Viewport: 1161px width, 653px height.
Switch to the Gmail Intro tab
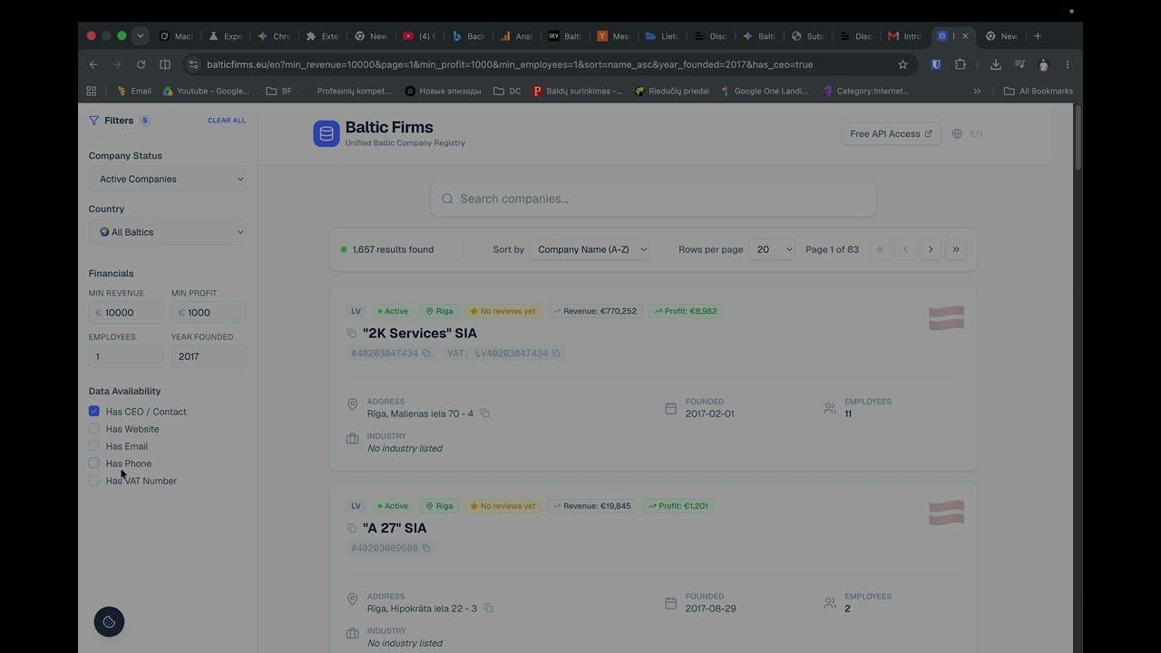(x=903, y=36)
